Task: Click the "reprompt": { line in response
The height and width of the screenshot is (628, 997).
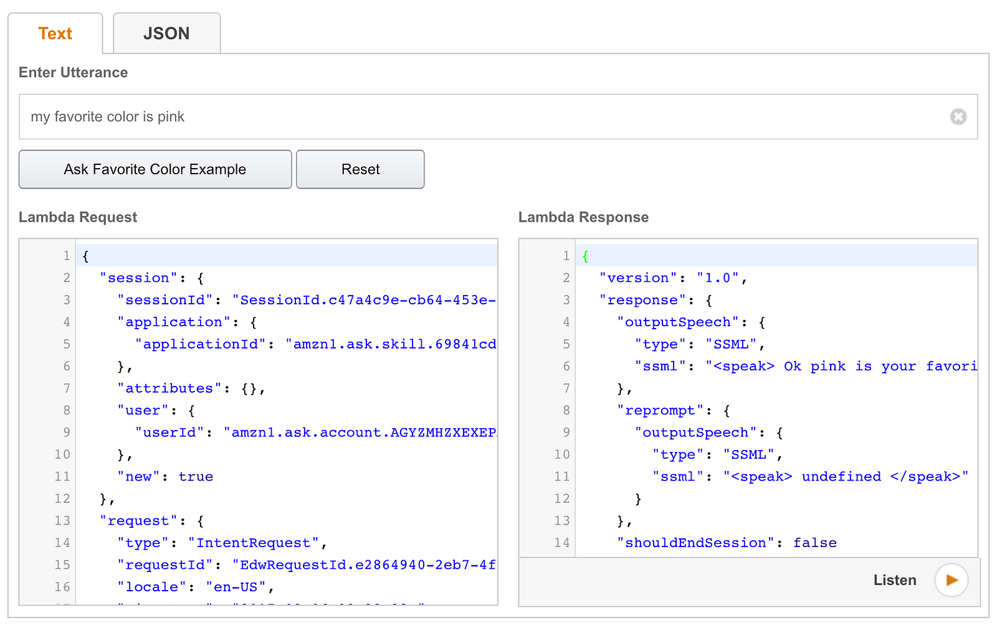Action: pos(674,410)
